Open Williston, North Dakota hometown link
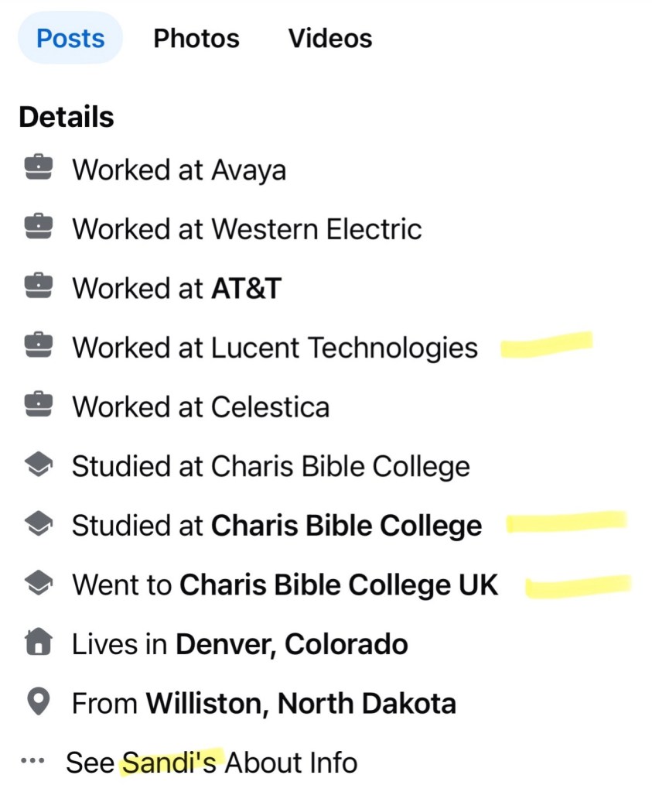Image resolution: width=652 pixels, height=792 pixels. click(x=301, y=703)
